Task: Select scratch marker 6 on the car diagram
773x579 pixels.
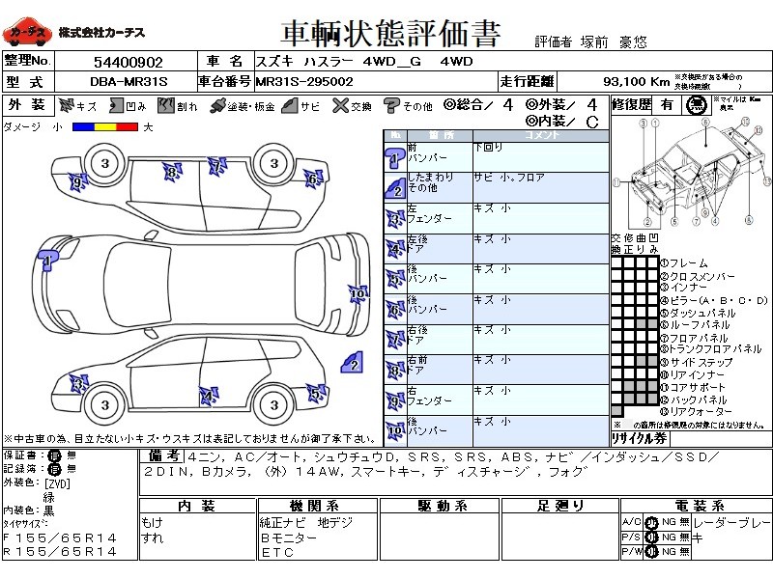Action: click(313, 179)
